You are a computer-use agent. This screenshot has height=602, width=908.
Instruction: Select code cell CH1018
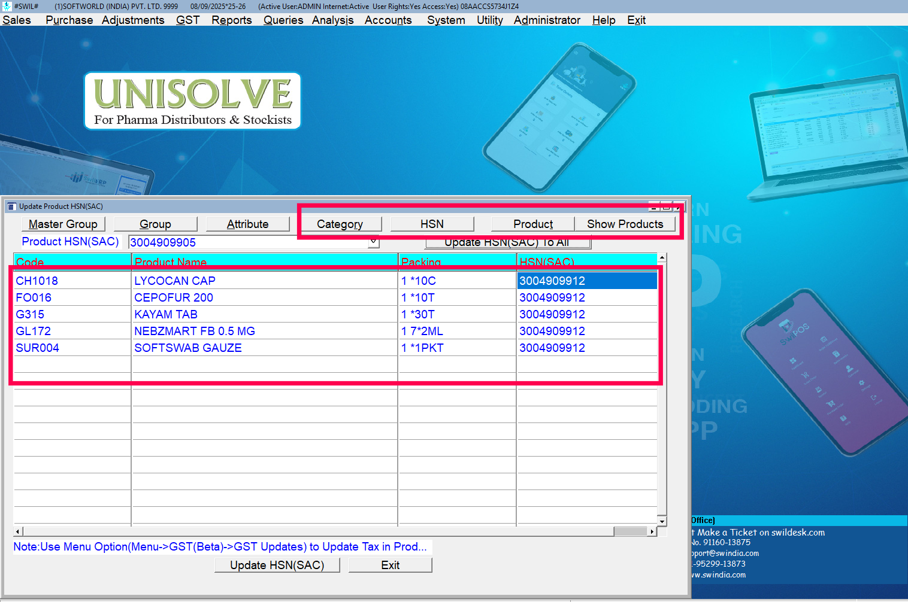(x=72, y=281)
